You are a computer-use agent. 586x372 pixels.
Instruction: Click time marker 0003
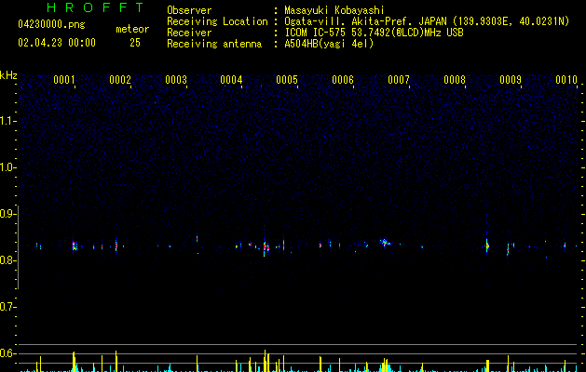pos(176,80)
